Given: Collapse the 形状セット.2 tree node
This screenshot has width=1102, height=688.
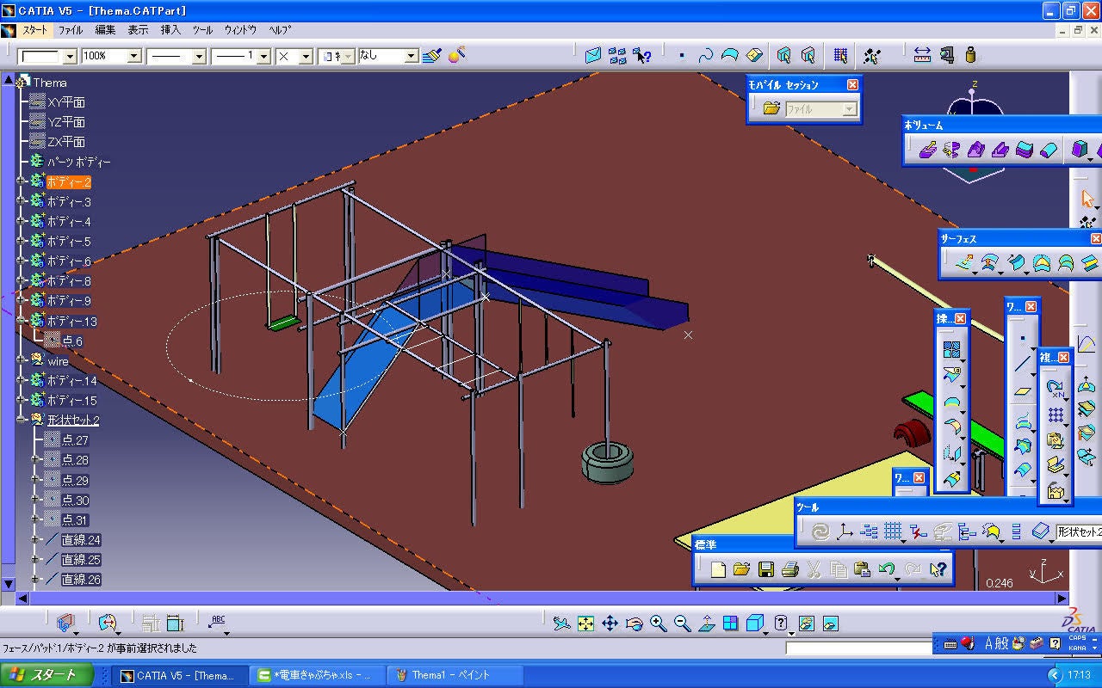Looking at the screenshot, I should click(22, 420).
